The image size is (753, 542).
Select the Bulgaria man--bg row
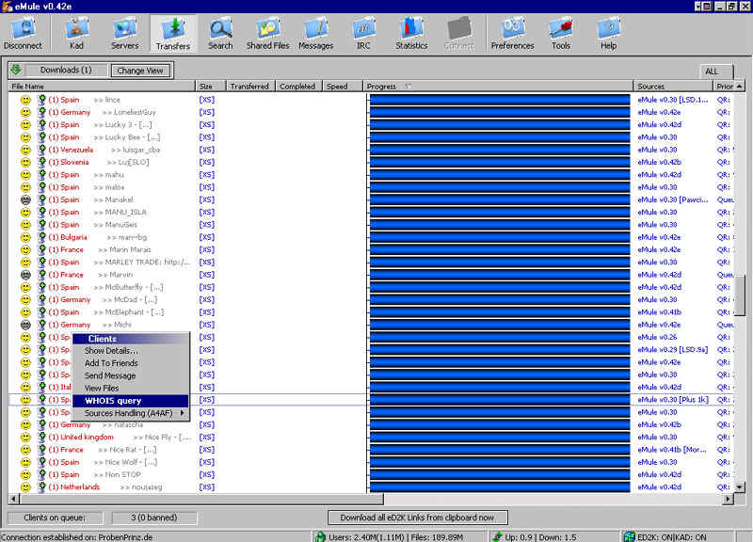point(371,237)
